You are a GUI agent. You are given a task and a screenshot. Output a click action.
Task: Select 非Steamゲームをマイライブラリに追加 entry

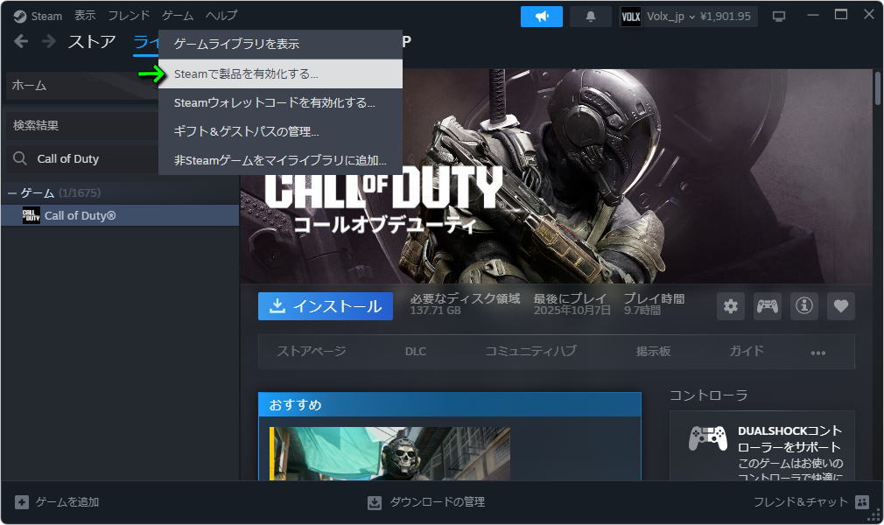point(280,160)
